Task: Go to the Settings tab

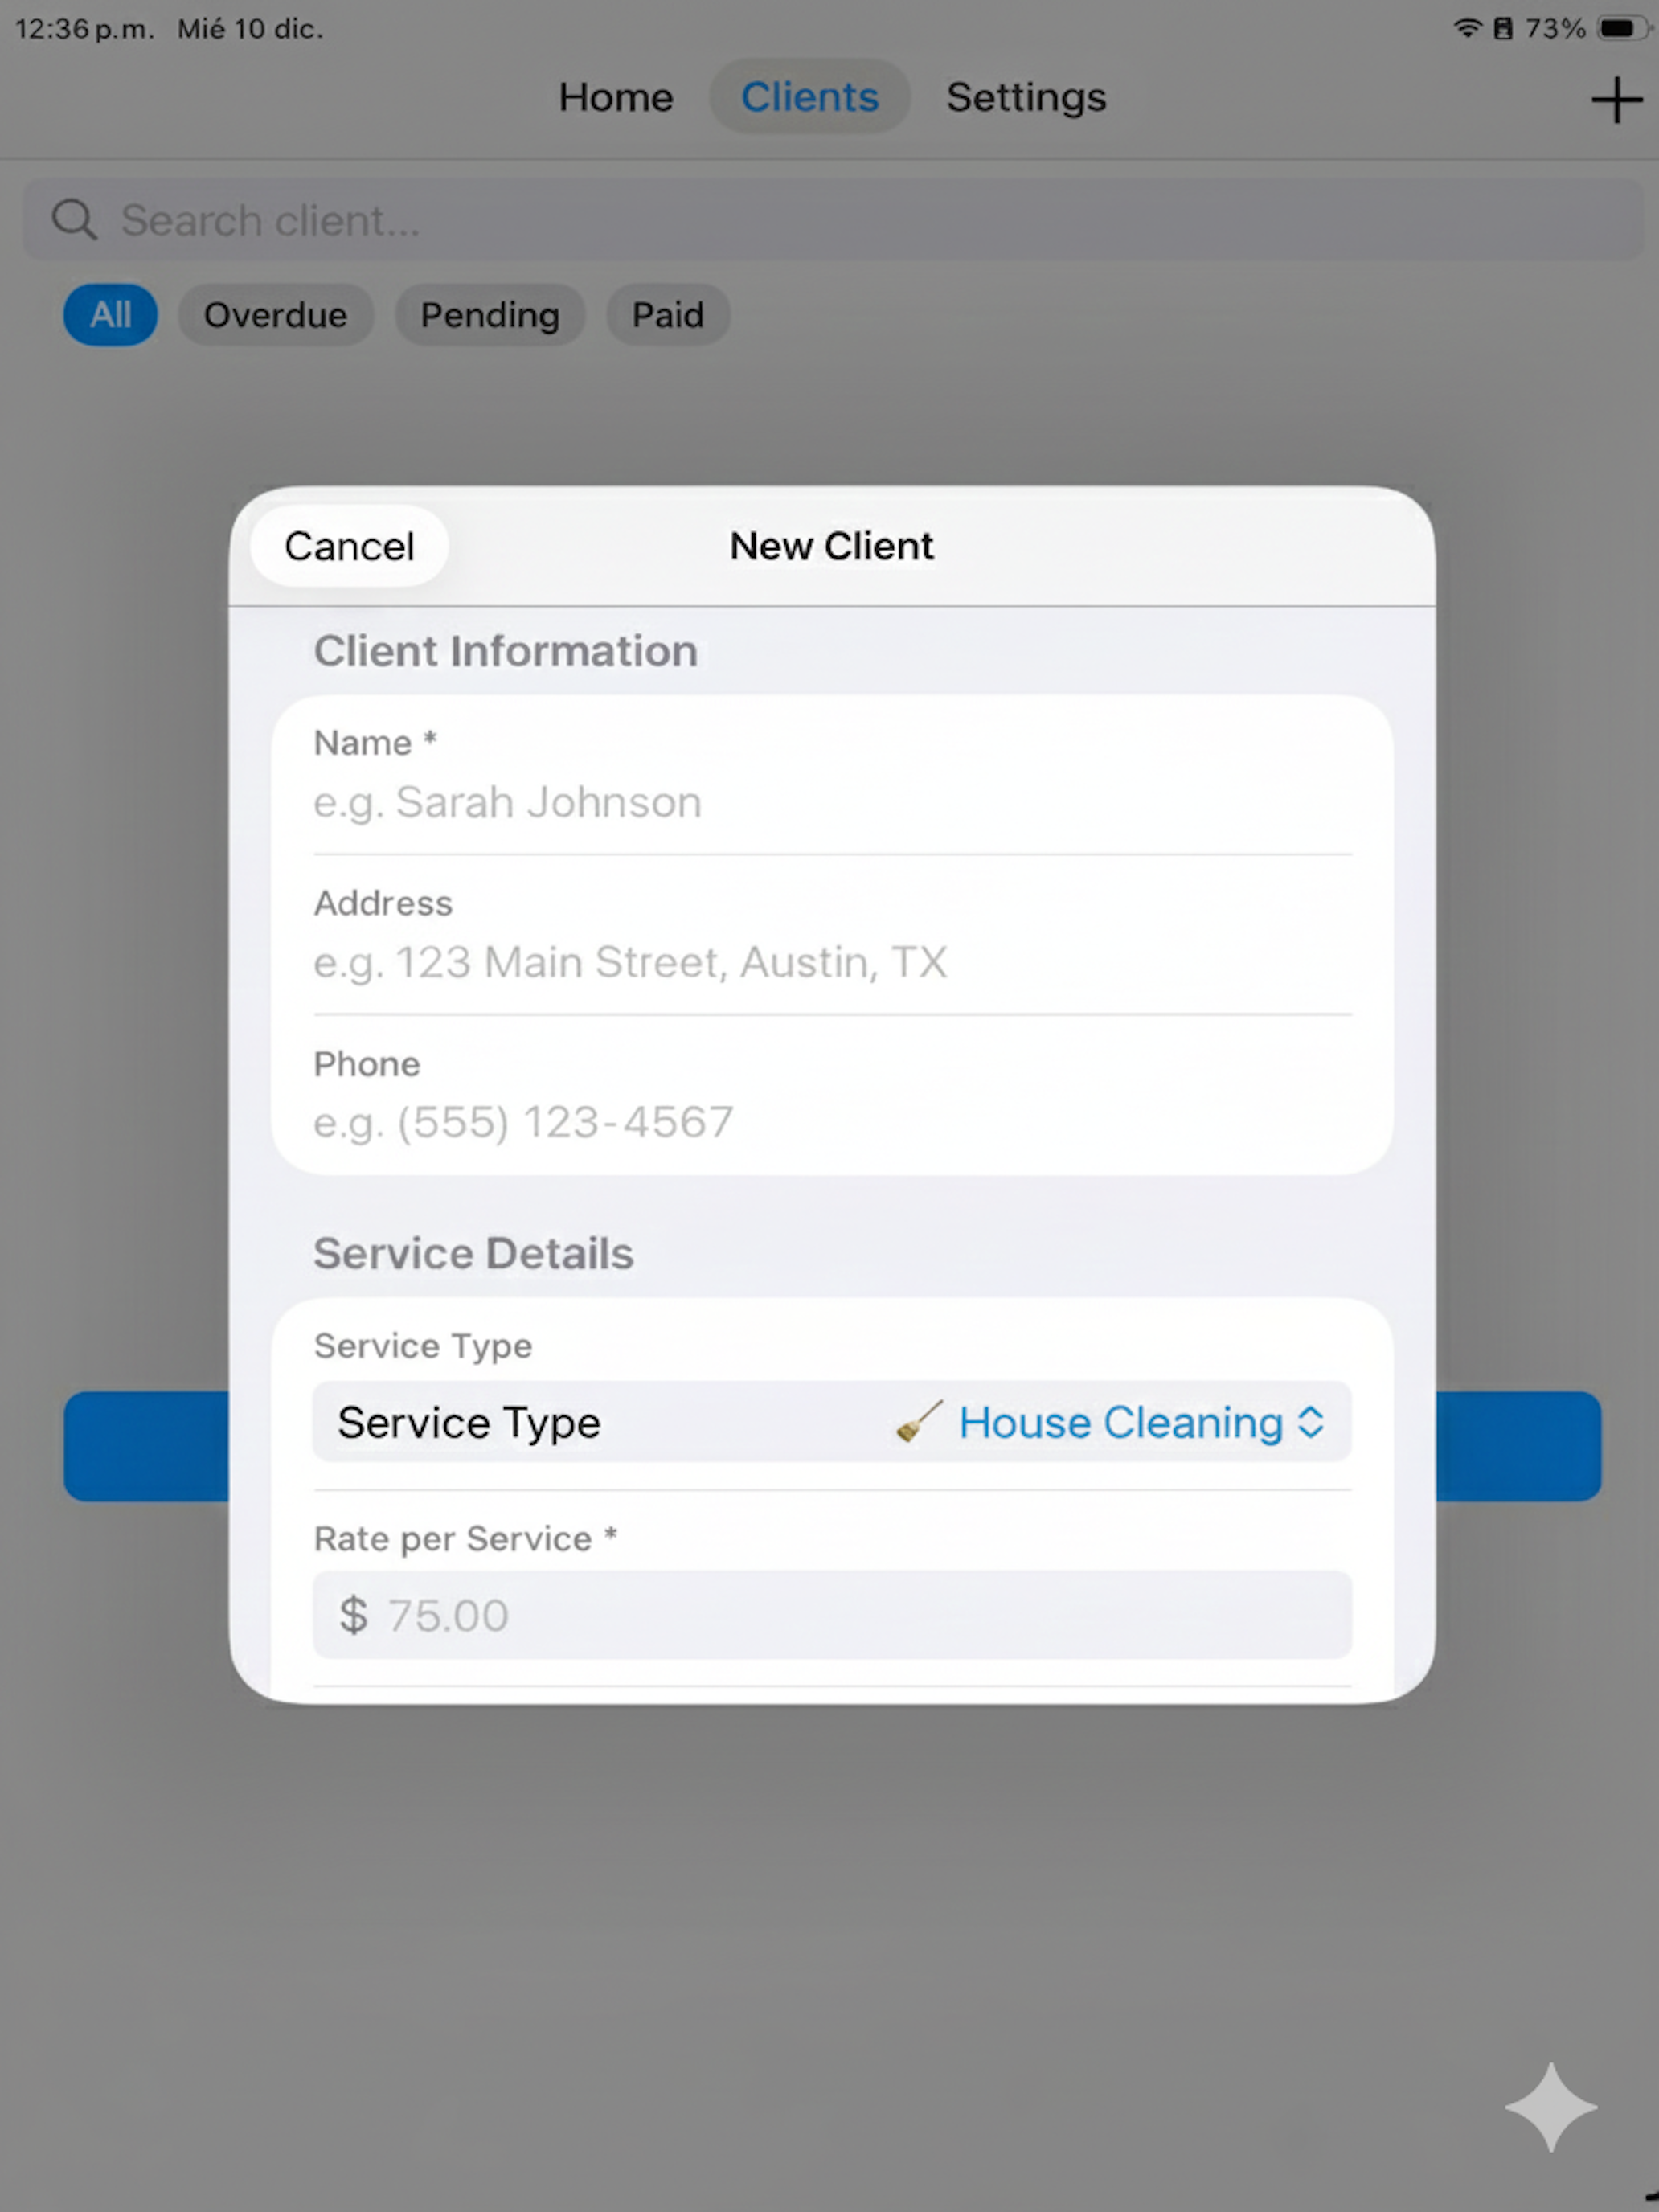Action: click(1026, 97)
